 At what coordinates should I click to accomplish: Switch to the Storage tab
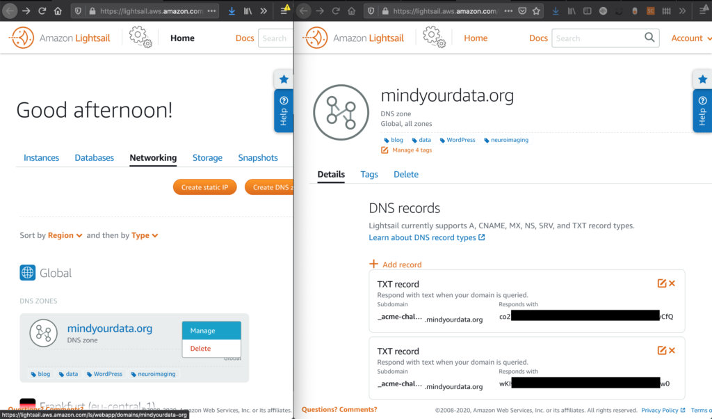click(207, 158)
